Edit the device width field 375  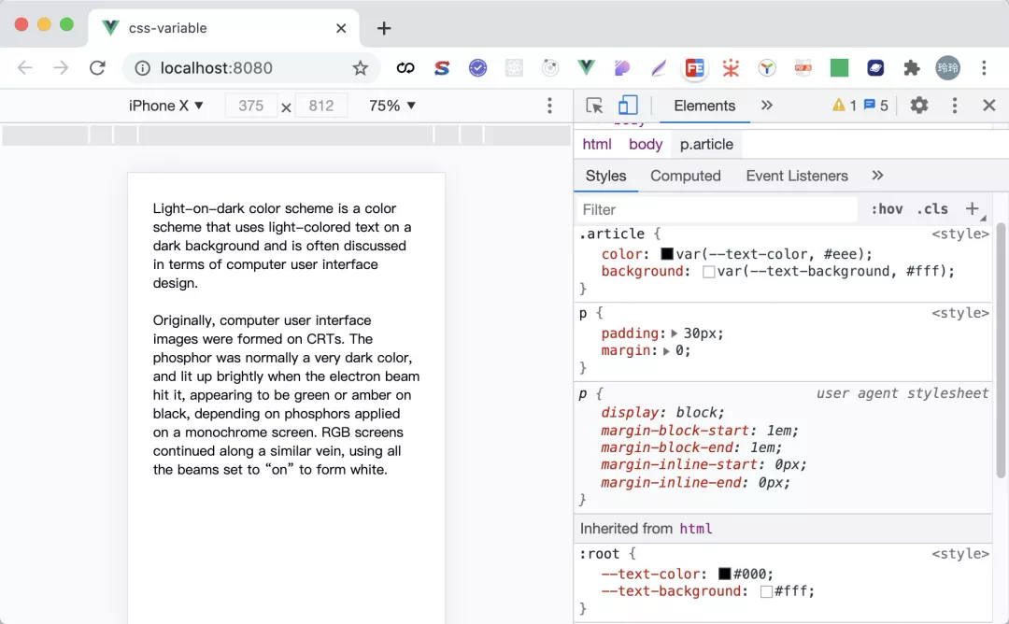tap(251, 106)
